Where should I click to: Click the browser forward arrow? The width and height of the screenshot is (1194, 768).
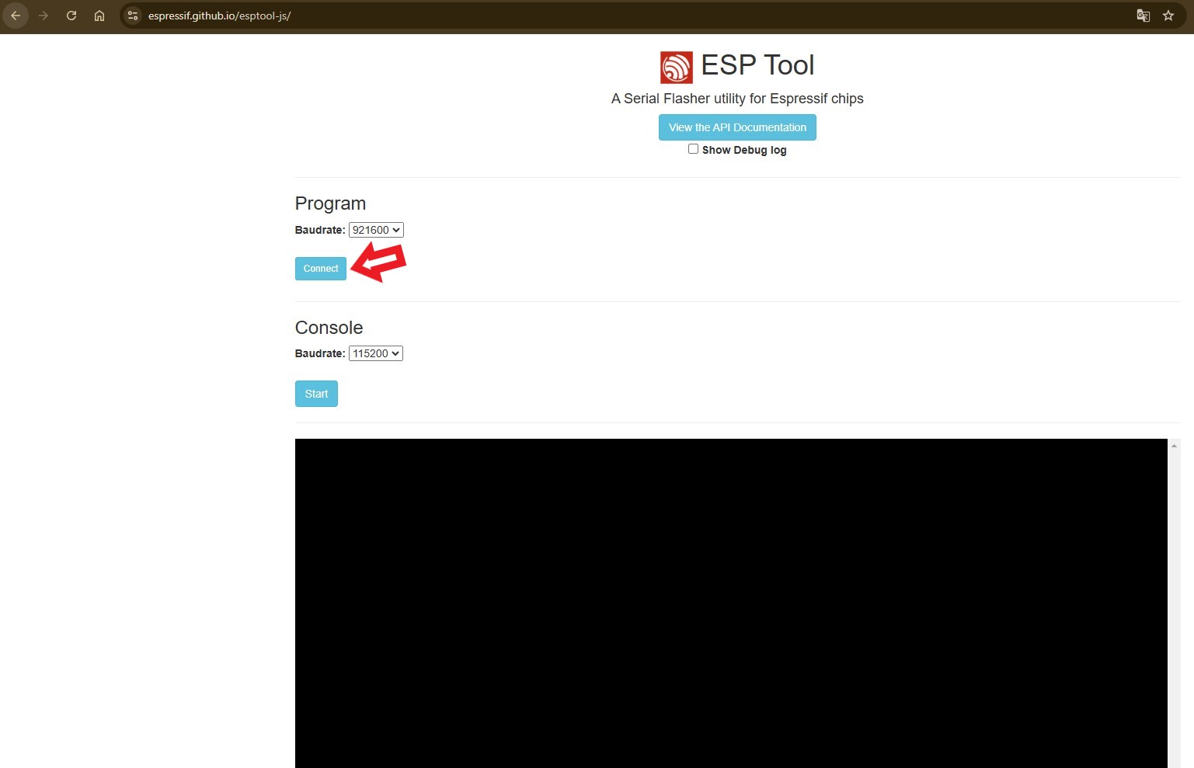click(44, 16)
